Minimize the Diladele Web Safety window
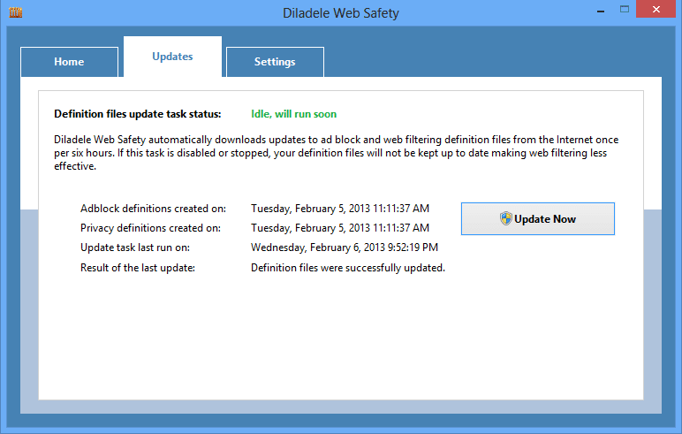The image size is (682, 434). coord(601,11)
